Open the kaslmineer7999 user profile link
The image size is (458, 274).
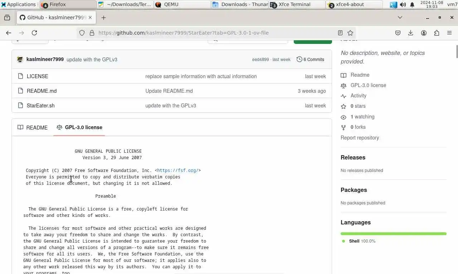coord(45,59)
